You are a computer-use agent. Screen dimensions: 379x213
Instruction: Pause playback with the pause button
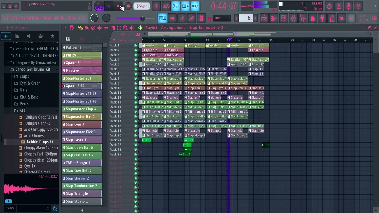tap(109, 6)
